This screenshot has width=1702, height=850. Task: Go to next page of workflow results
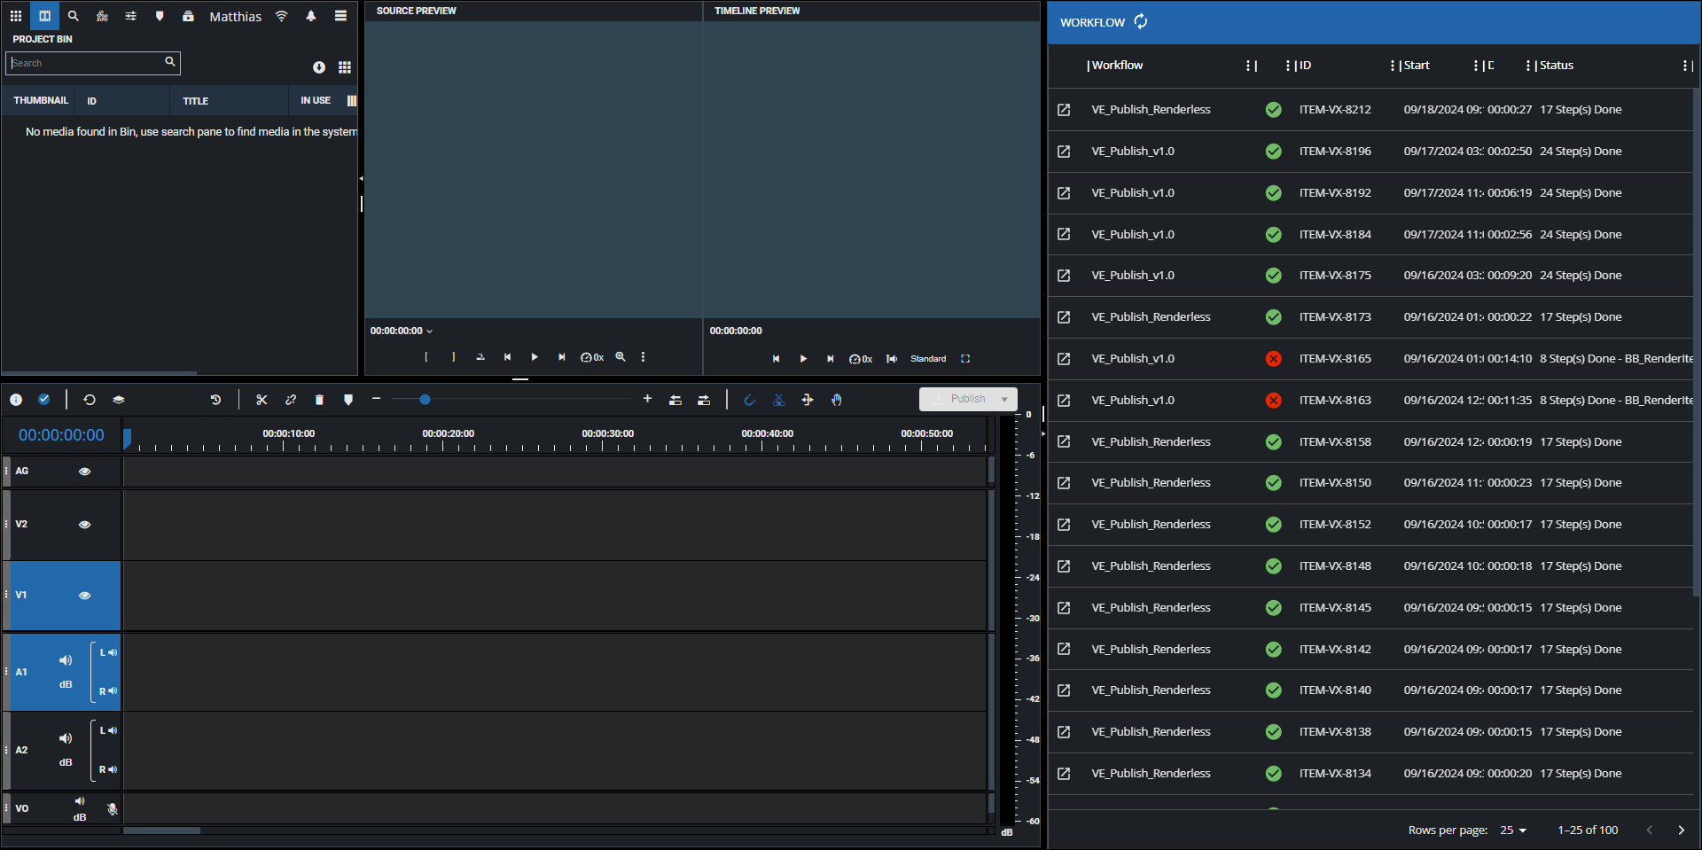point(1682,830)
